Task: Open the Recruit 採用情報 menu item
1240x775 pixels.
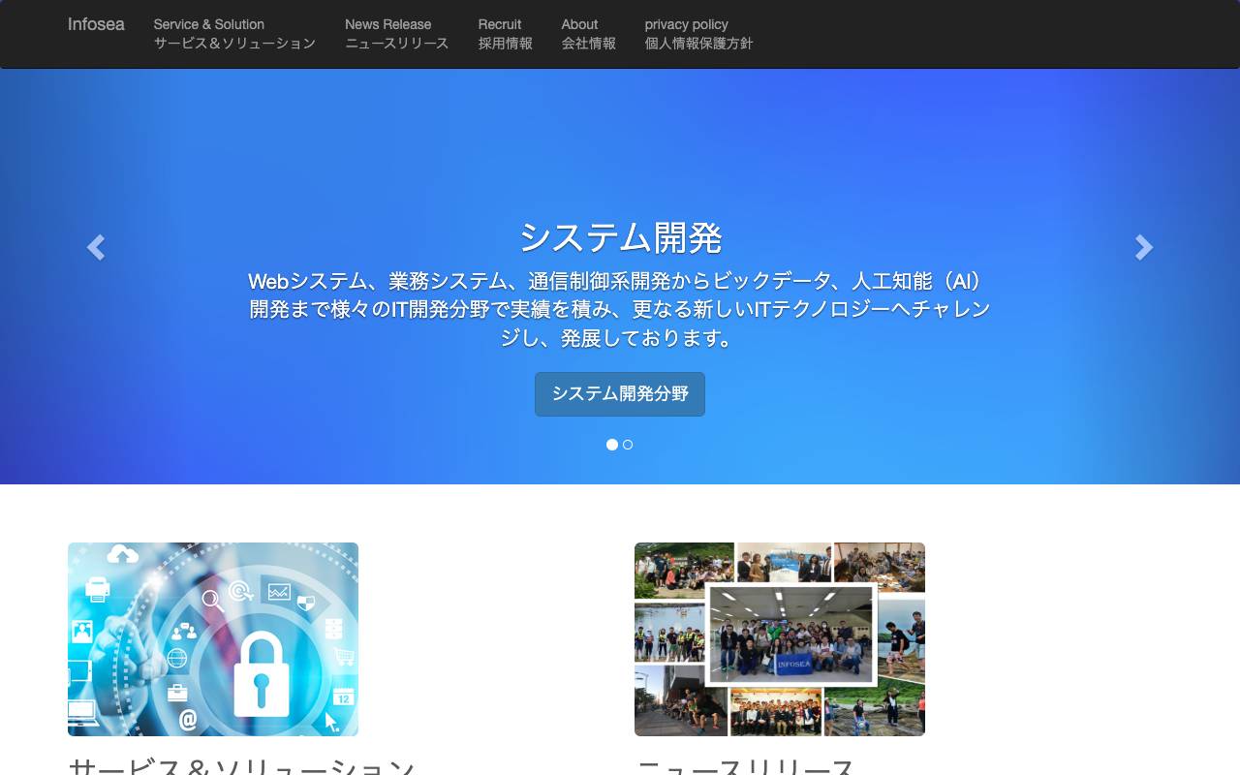Action: point(505,34)
